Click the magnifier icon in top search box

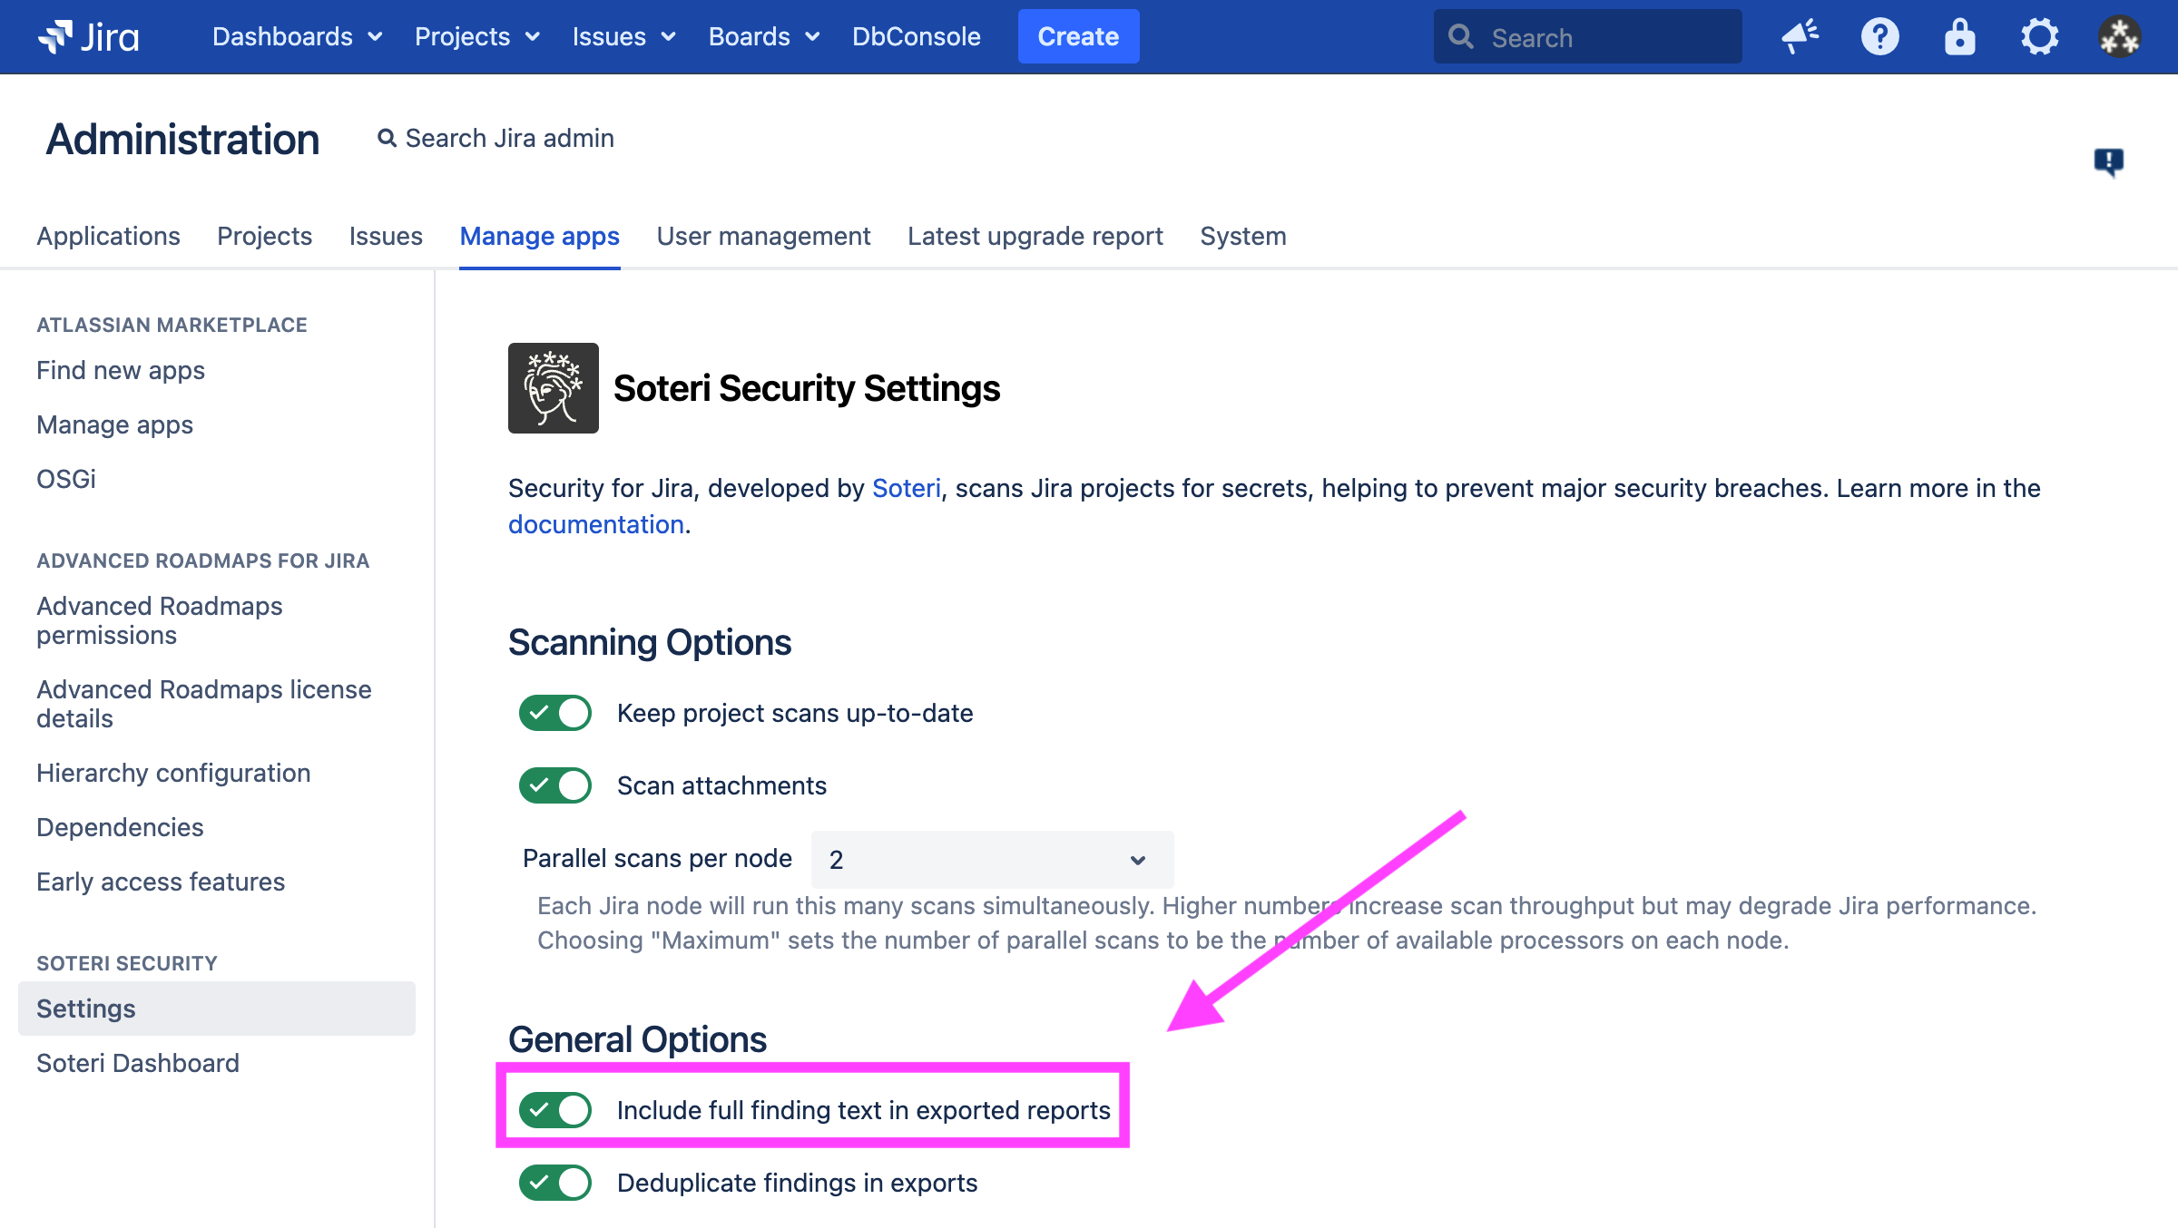point(1461,37)
